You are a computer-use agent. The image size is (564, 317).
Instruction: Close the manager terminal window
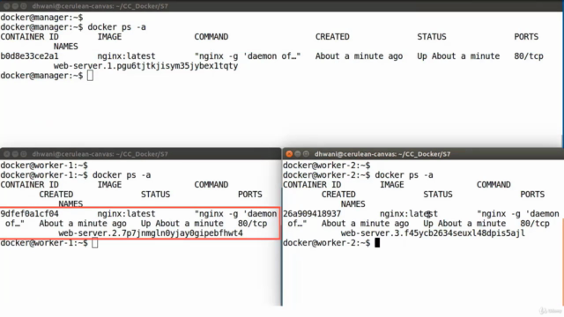tap(6, 6)
